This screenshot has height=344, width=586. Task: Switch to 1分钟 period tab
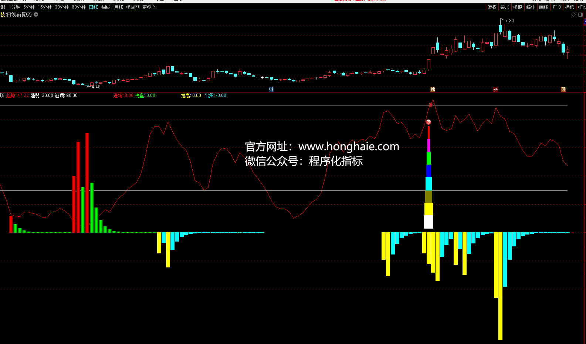coord(14,7)
